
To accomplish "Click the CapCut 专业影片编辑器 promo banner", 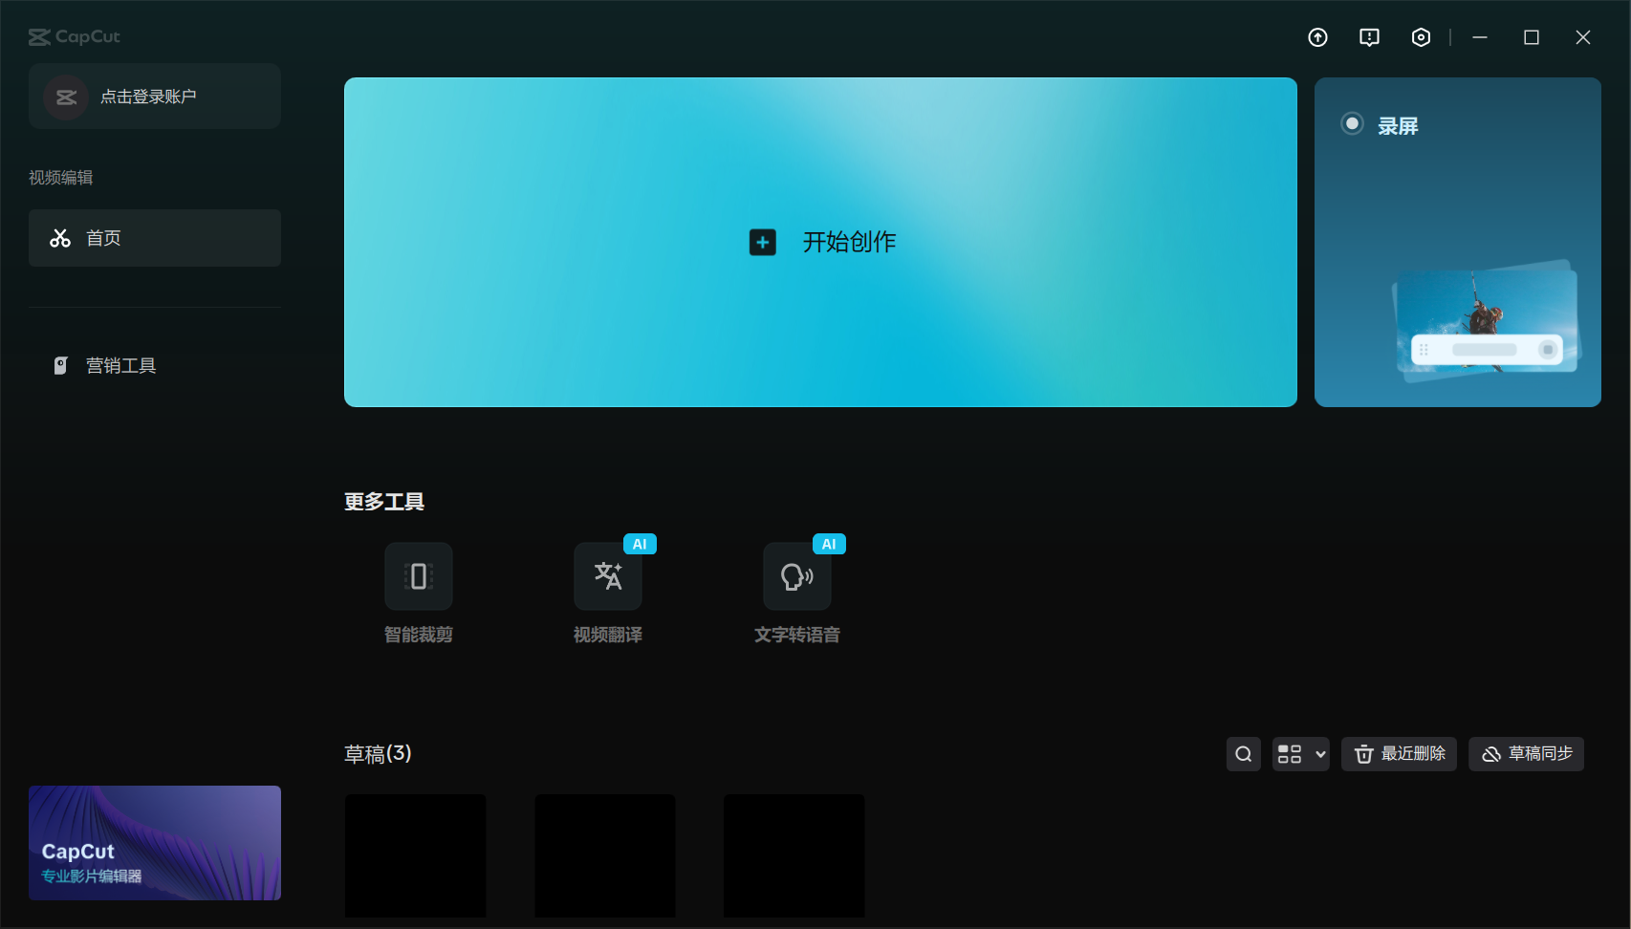I will pos(154,843).
